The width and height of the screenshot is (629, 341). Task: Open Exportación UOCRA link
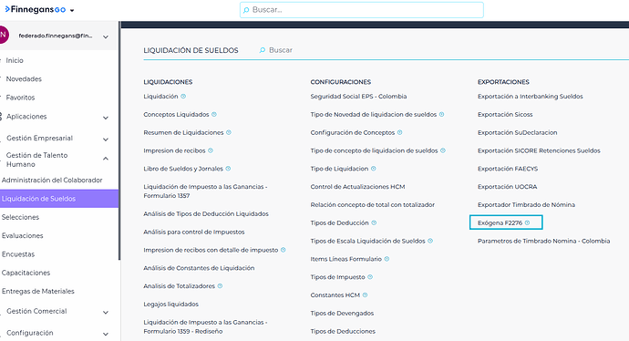[x=508, y=187]
